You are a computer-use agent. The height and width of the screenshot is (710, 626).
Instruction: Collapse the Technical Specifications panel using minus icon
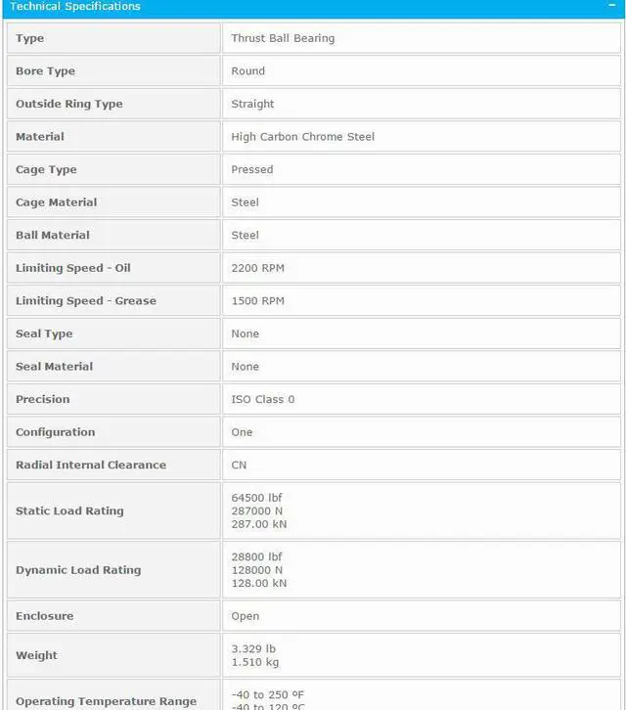click(611, 6)
